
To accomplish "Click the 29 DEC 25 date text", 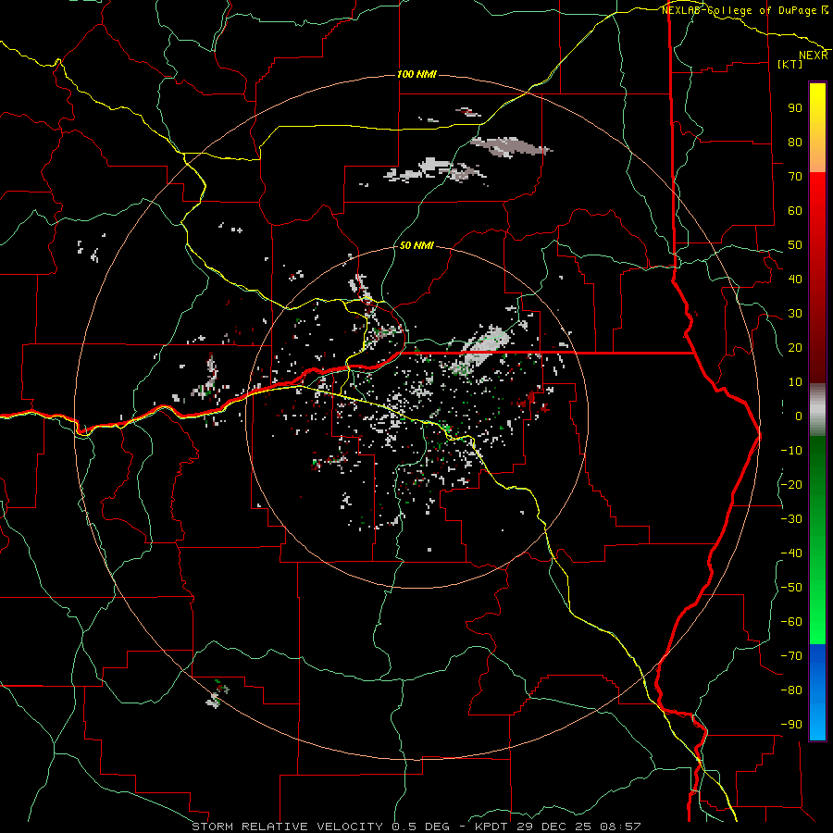I will [x=553, y=827].
